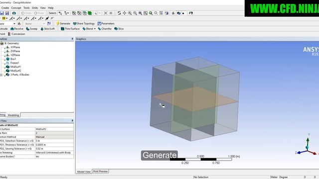319x179 pixels.
Task: Toggle Display Model visibility
Action: click(178, 13)
